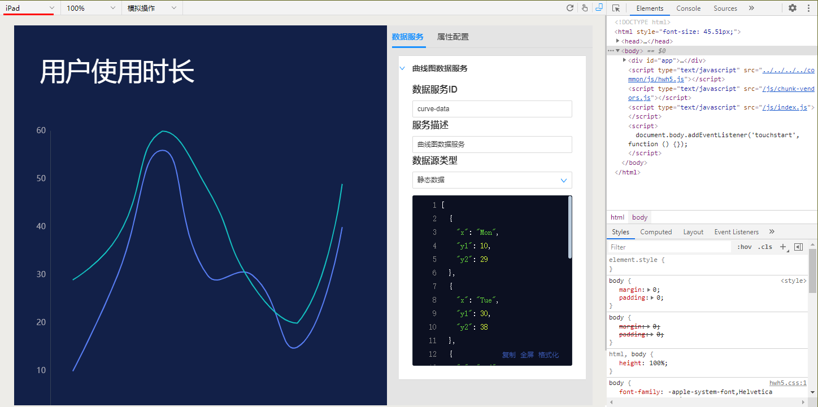This screenshot has width=818, height=407.
Task: Click the styles pane vertical scrollbar thumb
Action: 812,270
